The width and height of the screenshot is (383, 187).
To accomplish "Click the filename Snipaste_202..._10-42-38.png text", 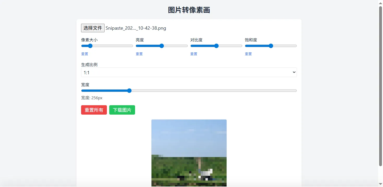I will coord(136,28).
